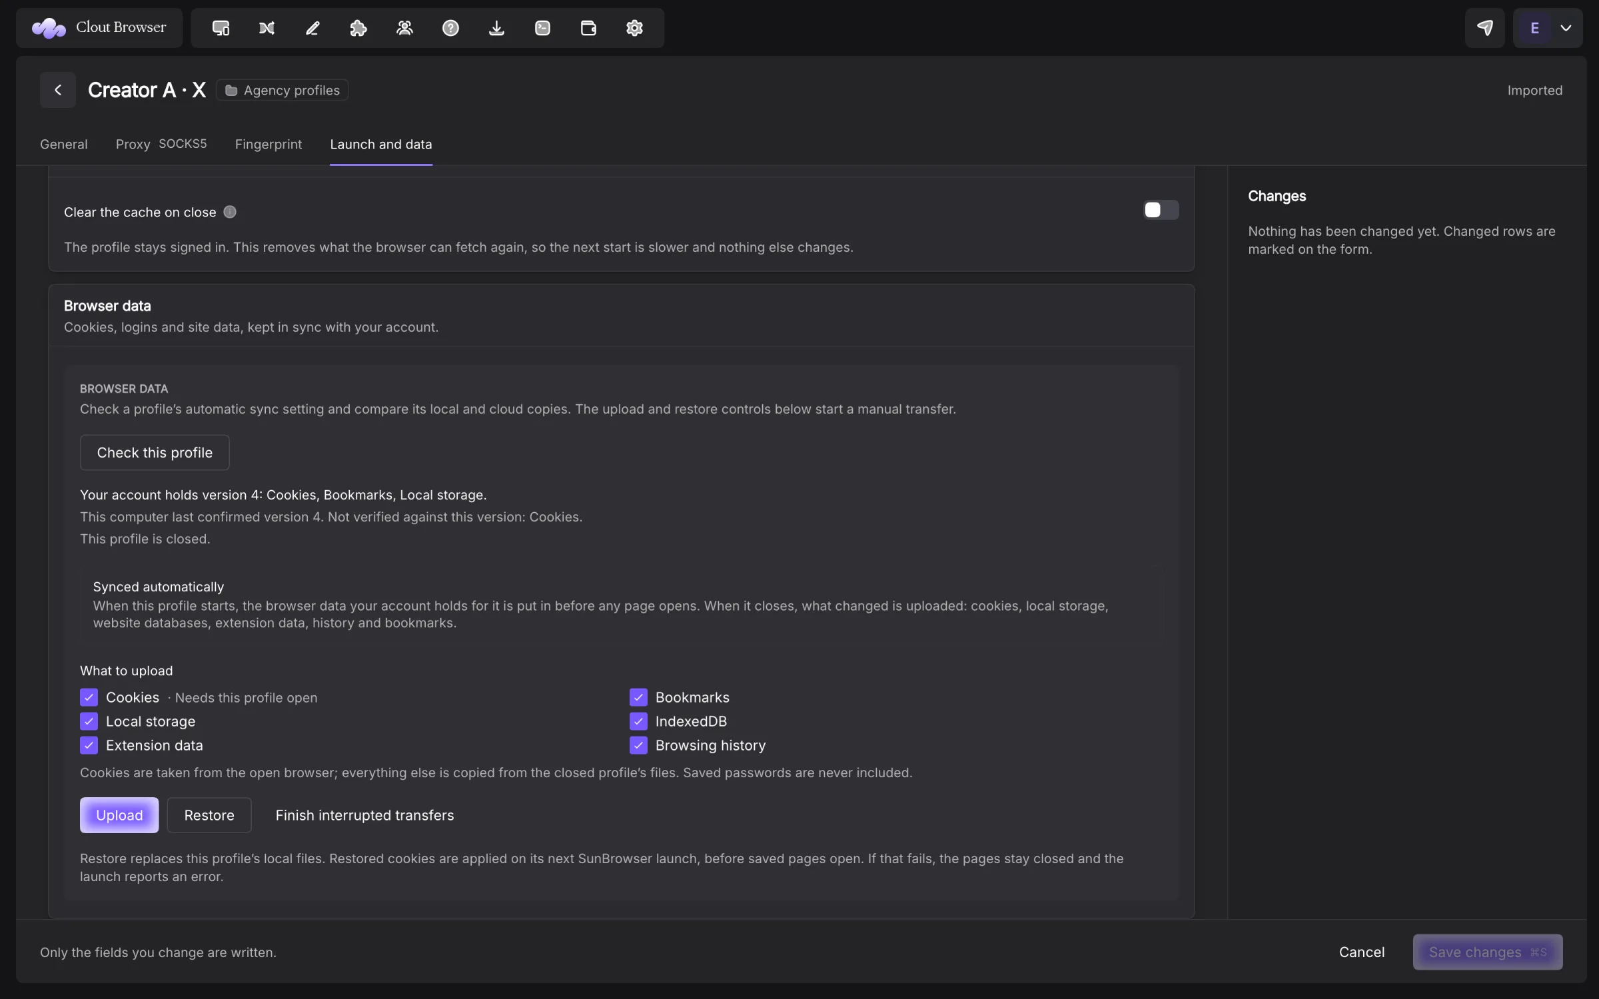Click the shuffle arrows toolbar icon

coord(266,28)
